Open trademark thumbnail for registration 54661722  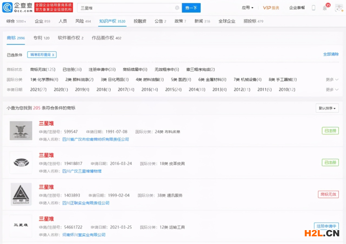(21, 225)
